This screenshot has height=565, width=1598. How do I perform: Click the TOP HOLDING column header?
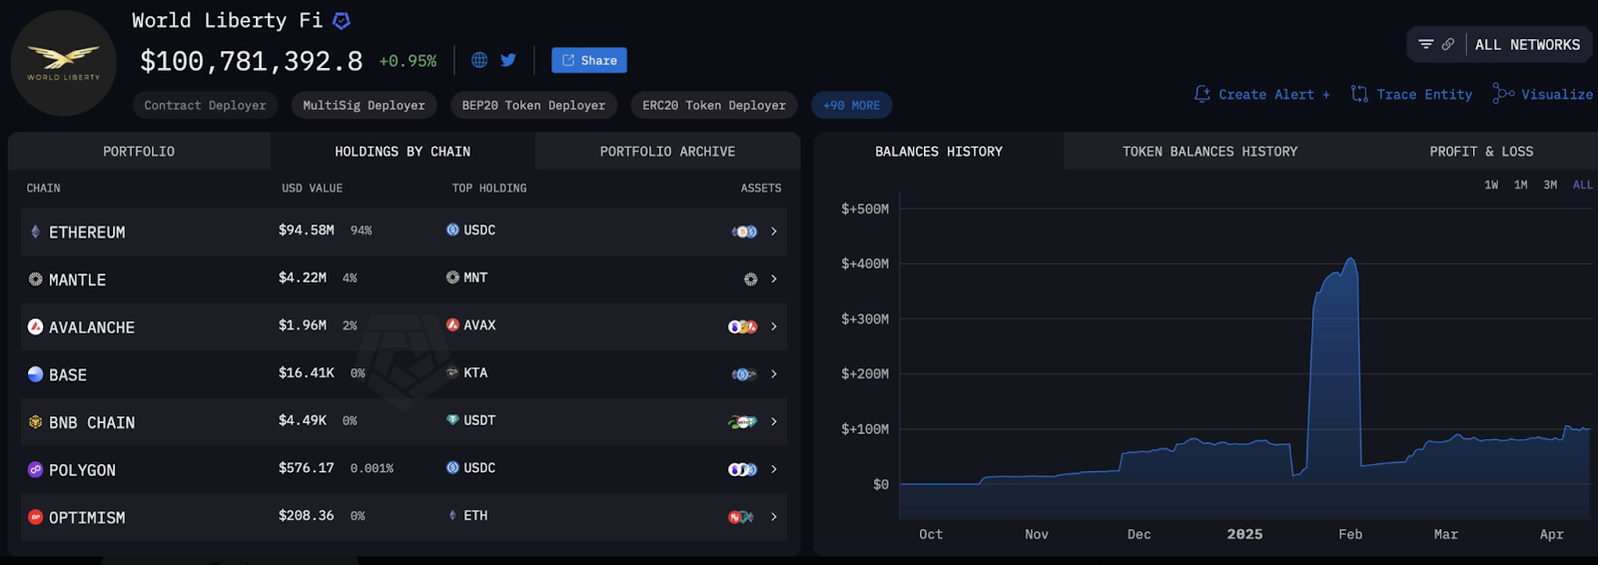489,188
